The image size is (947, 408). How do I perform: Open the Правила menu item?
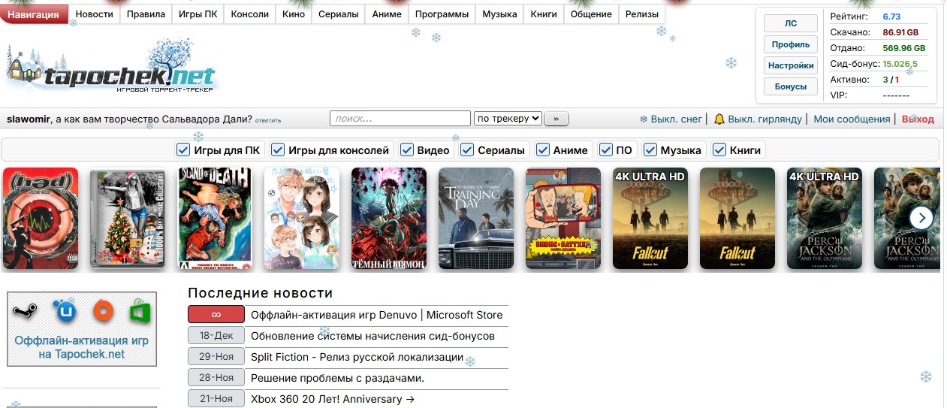[146, 14]
